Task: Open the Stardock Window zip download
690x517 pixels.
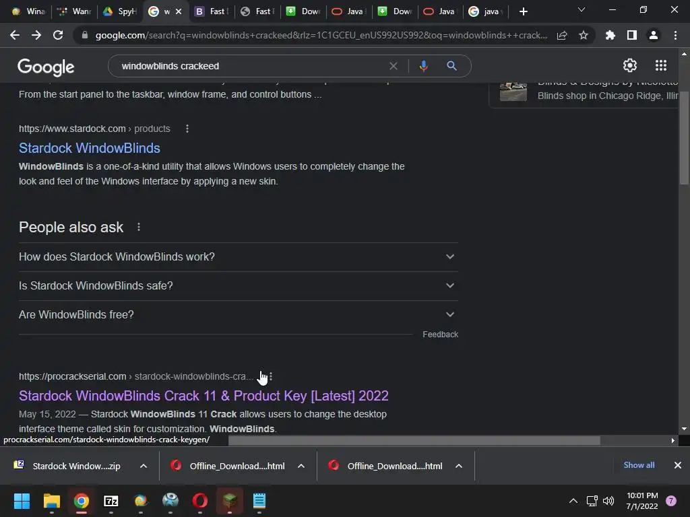Action: (x=68, y=466)
